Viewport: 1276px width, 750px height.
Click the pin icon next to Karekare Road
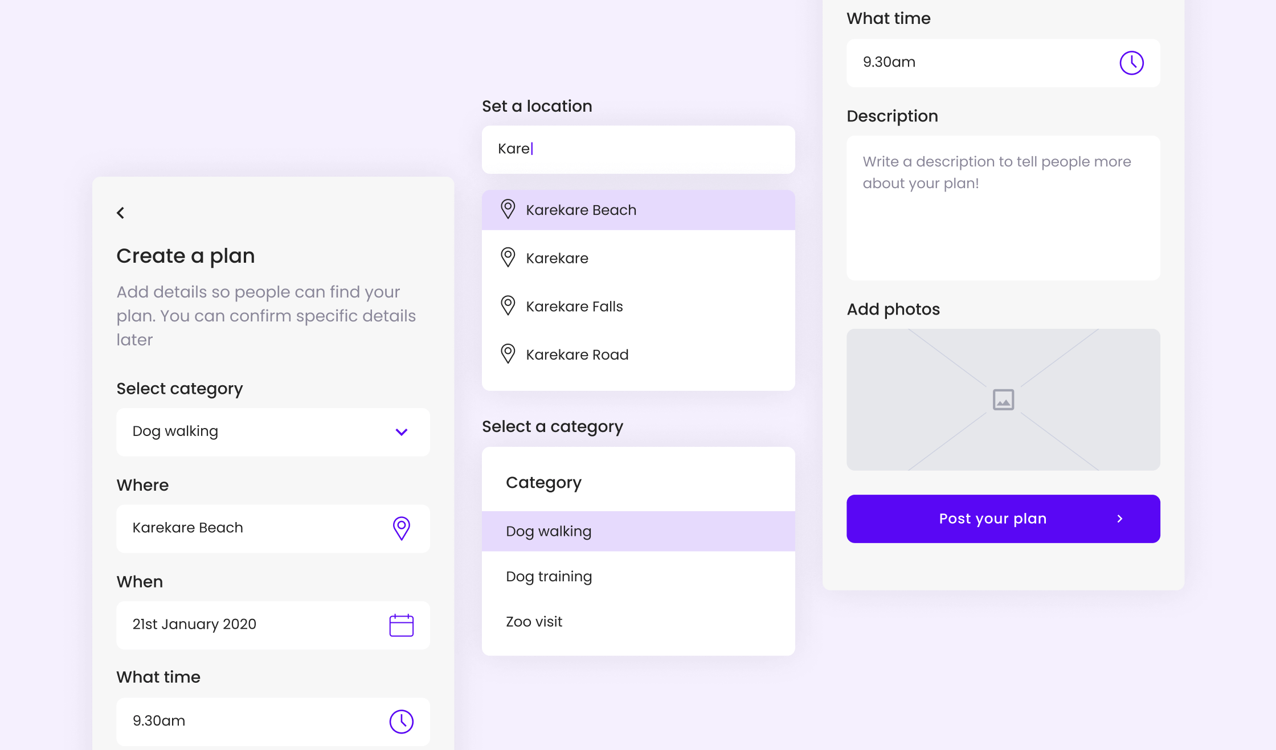pos(508,354)
